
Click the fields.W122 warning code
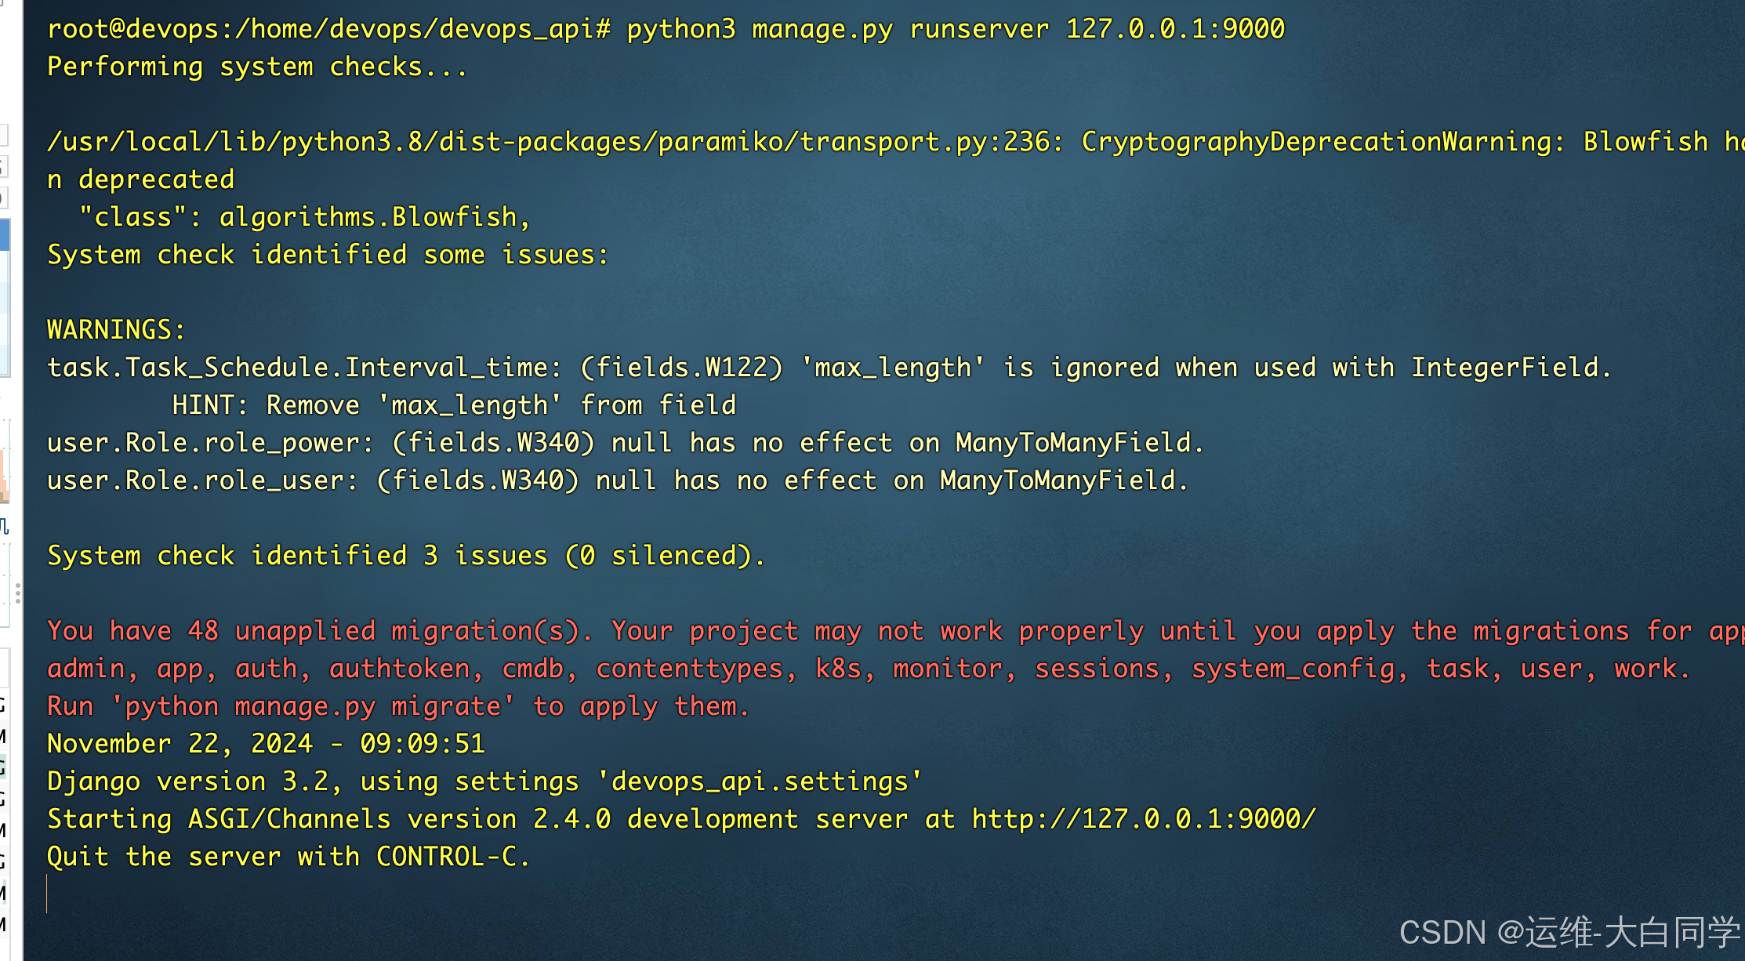(x=681, y=368)
